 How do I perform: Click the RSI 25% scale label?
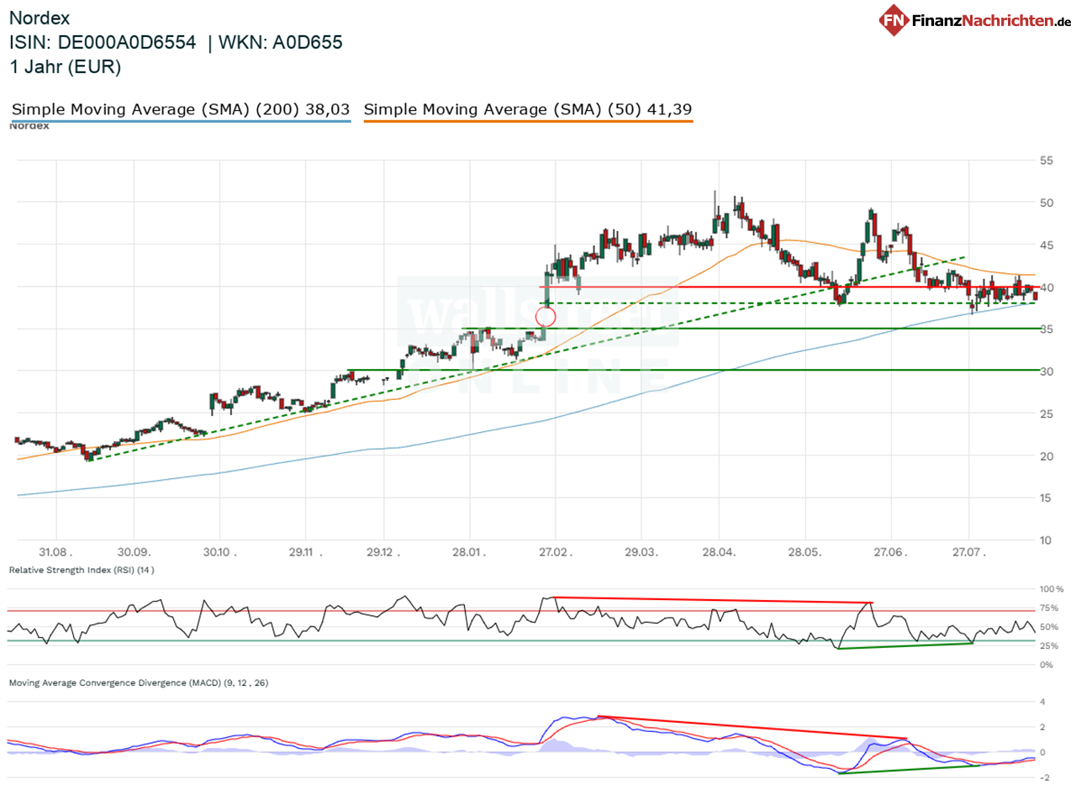(x=1049, y=645)
